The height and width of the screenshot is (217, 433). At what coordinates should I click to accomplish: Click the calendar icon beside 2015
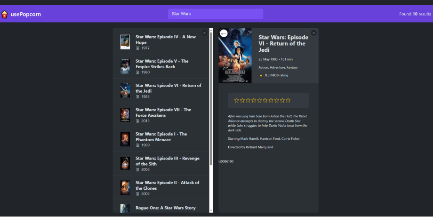pyautogui.click(x=137, y=121)
